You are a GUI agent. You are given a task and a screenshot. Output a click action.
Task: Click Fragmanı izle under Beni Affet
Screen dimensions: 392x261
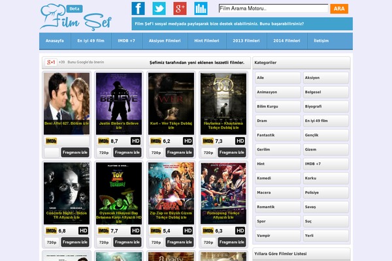click(75, 152)
